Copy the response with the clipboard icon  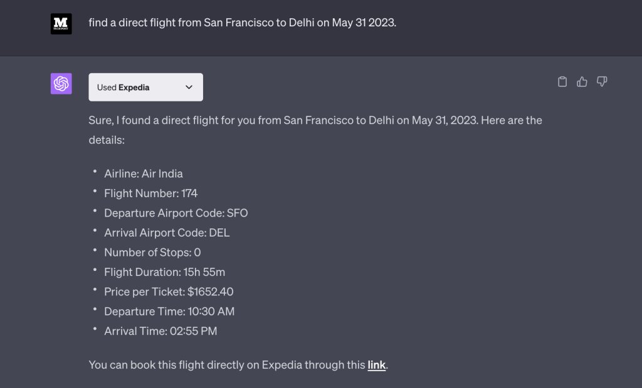point(562,81)
